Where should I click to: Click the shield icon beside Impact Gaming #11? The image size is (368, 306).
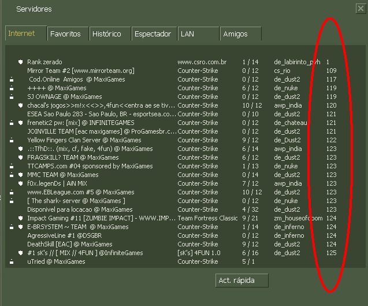(x=21, y=218)
